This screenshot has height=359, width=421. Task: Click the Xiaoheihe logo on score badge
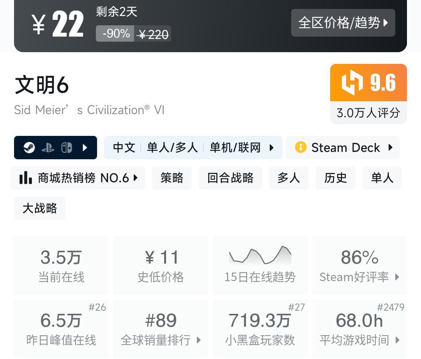pyautogui.click(x=352, y=83)
